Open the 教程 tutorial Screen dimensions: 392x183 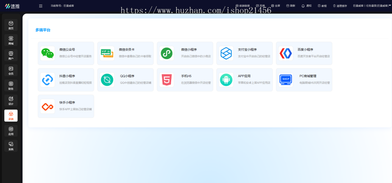[x=322, y=6]
